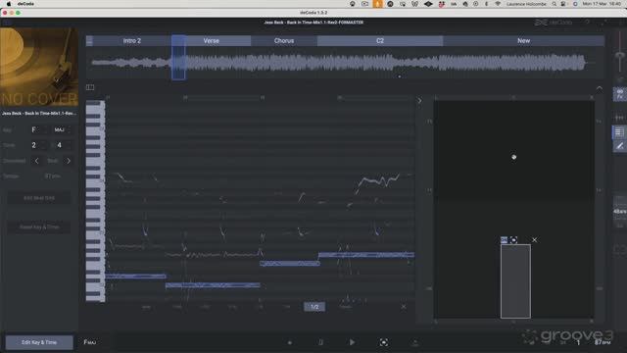The width and height of the screenshot is (627, 353).
Task: Select the New section tab
Action: pyautogui.click(x=523, y=41)
